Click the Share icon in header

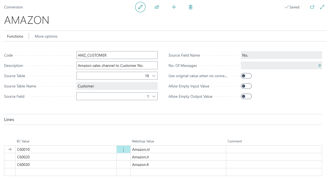pos(157,7)
